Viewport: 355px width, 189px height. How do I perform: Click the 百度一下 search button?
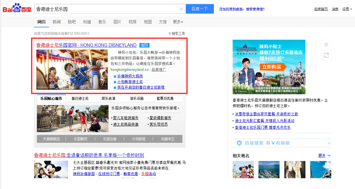pyautogui.click(x=200, y=9)
